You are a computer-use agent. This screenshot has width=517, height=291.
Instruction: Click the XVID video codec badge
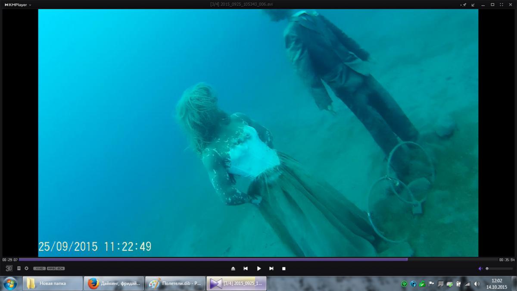pos(39,269)
